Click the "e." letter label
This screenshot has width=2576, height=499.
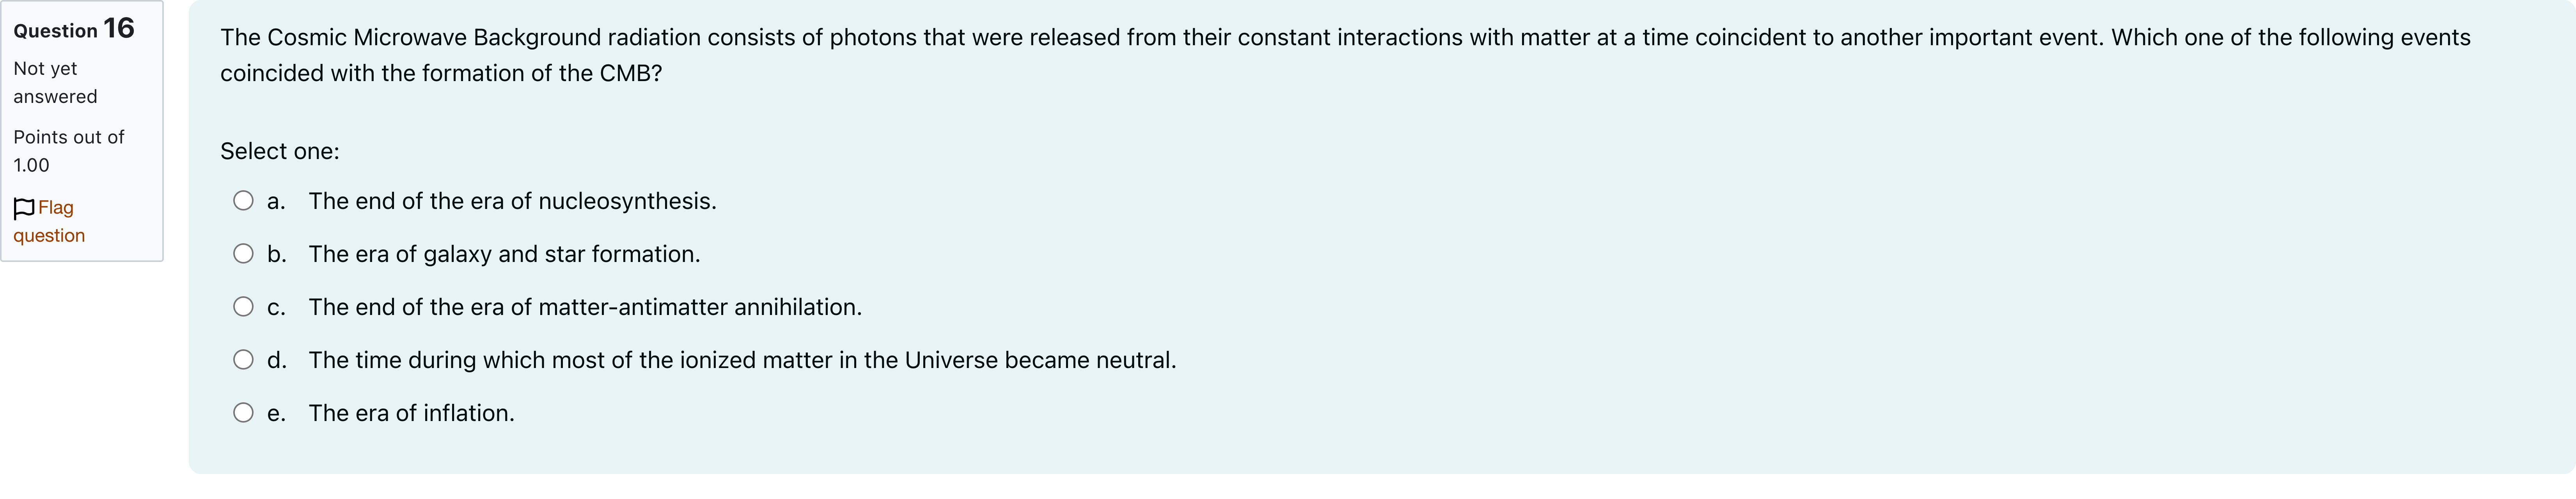[276, 413]
